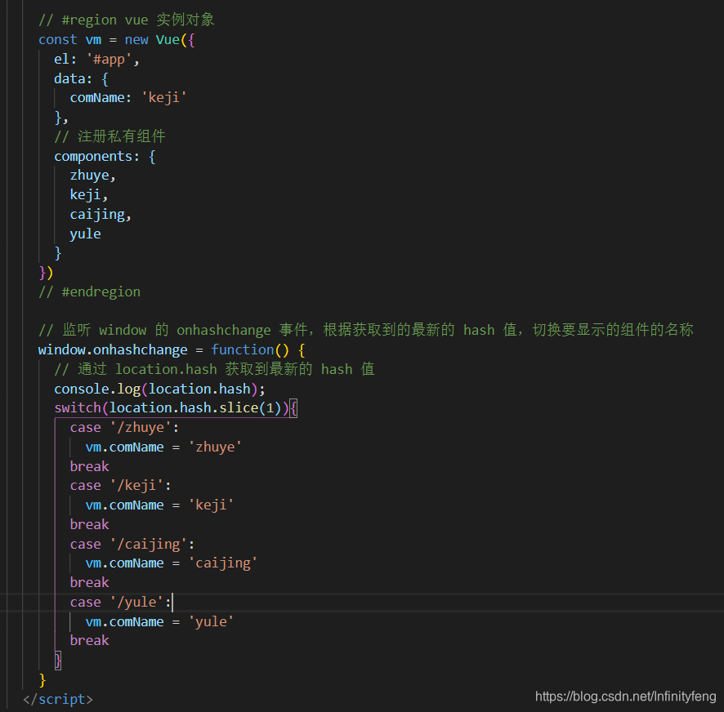Screen dimensions: 724x712
Task: Click the vm.comName = 'caijing' assignment
Action: 172,563
